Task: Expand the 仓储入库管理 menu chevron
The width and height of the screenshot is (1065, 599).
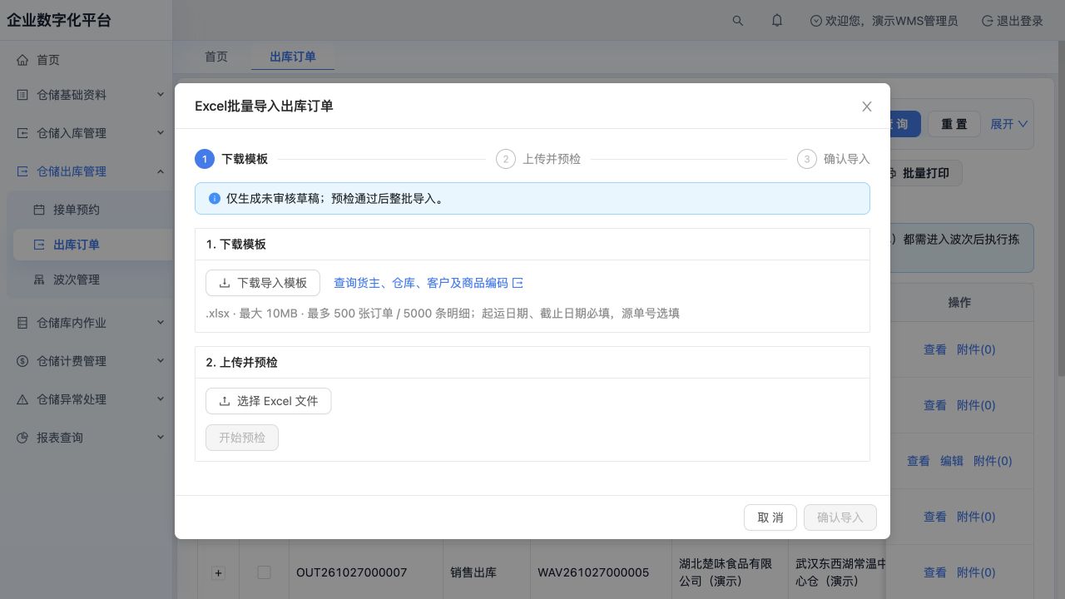Action: tap(161, 133)
